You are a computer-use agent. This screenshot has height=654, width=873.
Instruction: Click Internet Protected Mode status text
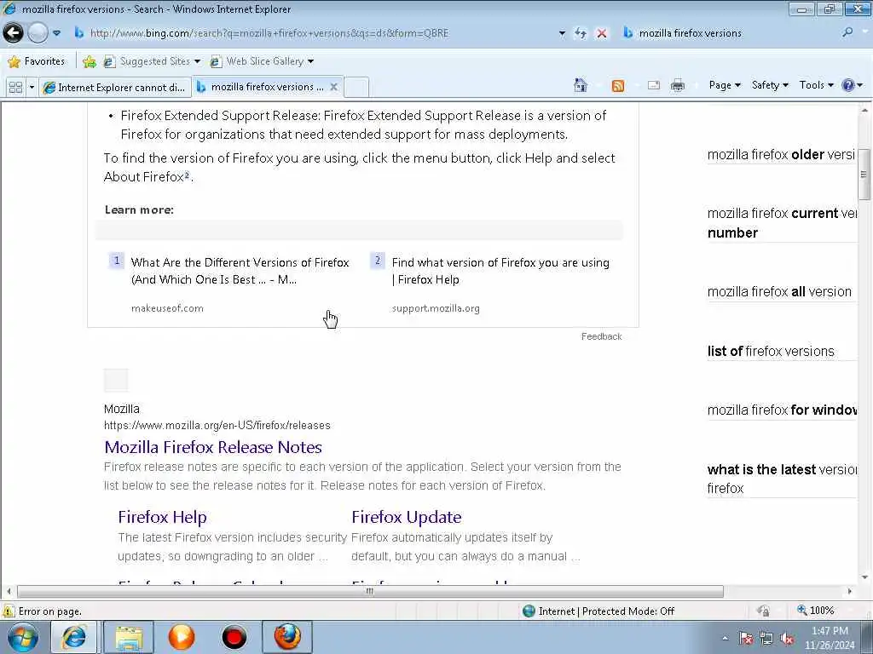tap(606, 611)
